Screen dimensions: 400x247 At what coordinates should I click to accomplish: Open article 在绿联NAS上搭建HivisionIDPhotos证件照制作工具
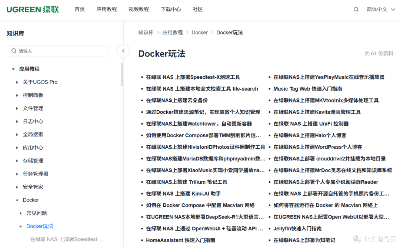coord(206,147)
